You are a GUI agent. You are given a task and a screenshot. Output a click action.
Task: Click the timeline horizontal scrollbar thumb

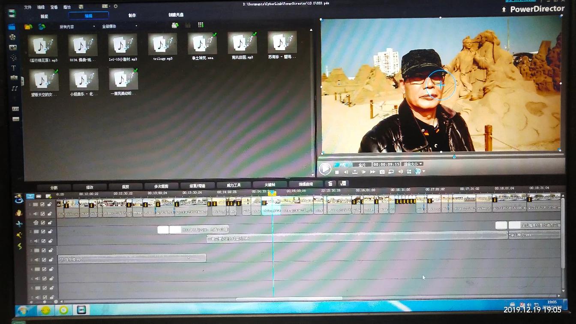point(289,299)
